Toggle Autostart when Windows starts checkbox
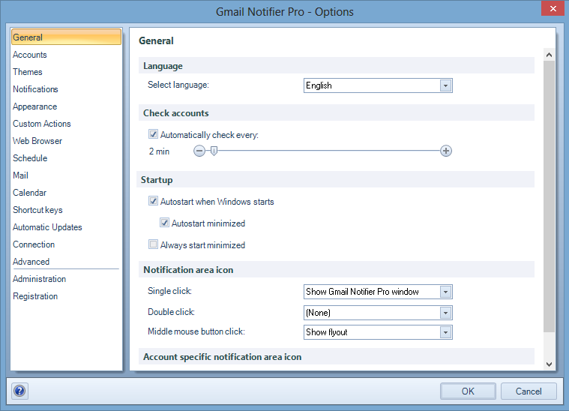 pyautogui.click(x=153, y=201)
